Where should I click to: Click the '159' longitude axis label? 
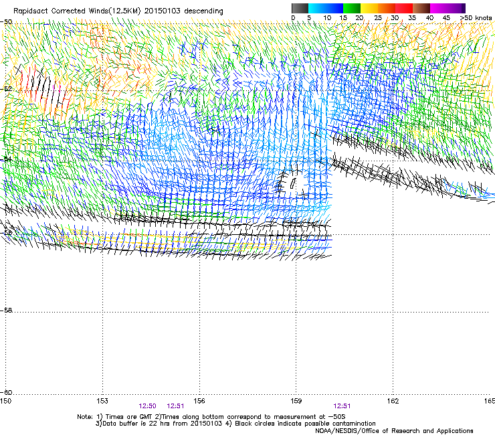tap(296, 401)
